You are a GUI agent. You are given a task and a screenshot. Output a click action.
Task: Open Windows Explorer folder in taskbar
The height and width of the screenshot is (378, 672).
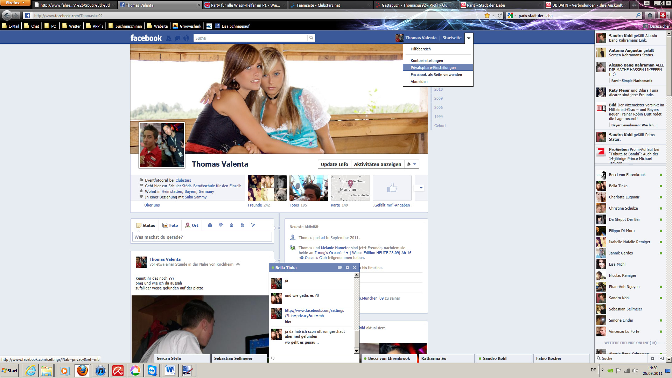(47, 370)
